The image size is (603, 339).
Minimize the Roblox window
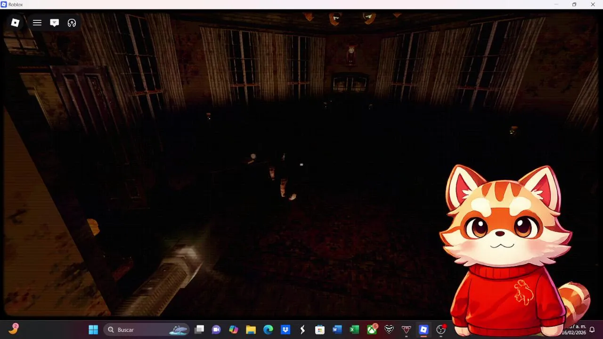point(556,4)
